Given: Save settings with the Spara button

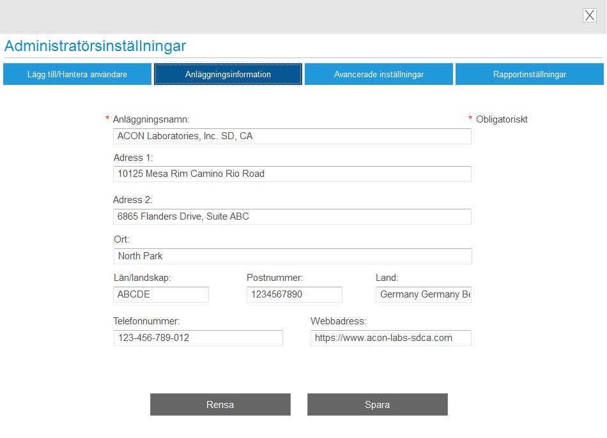Looking at the screenshot, I should click(x=378, y=405).
